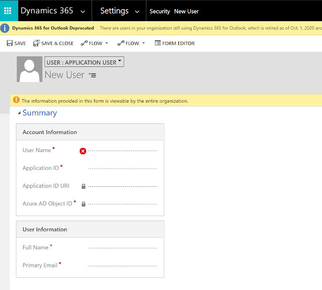Click the Summary section heading

(40, 113)
